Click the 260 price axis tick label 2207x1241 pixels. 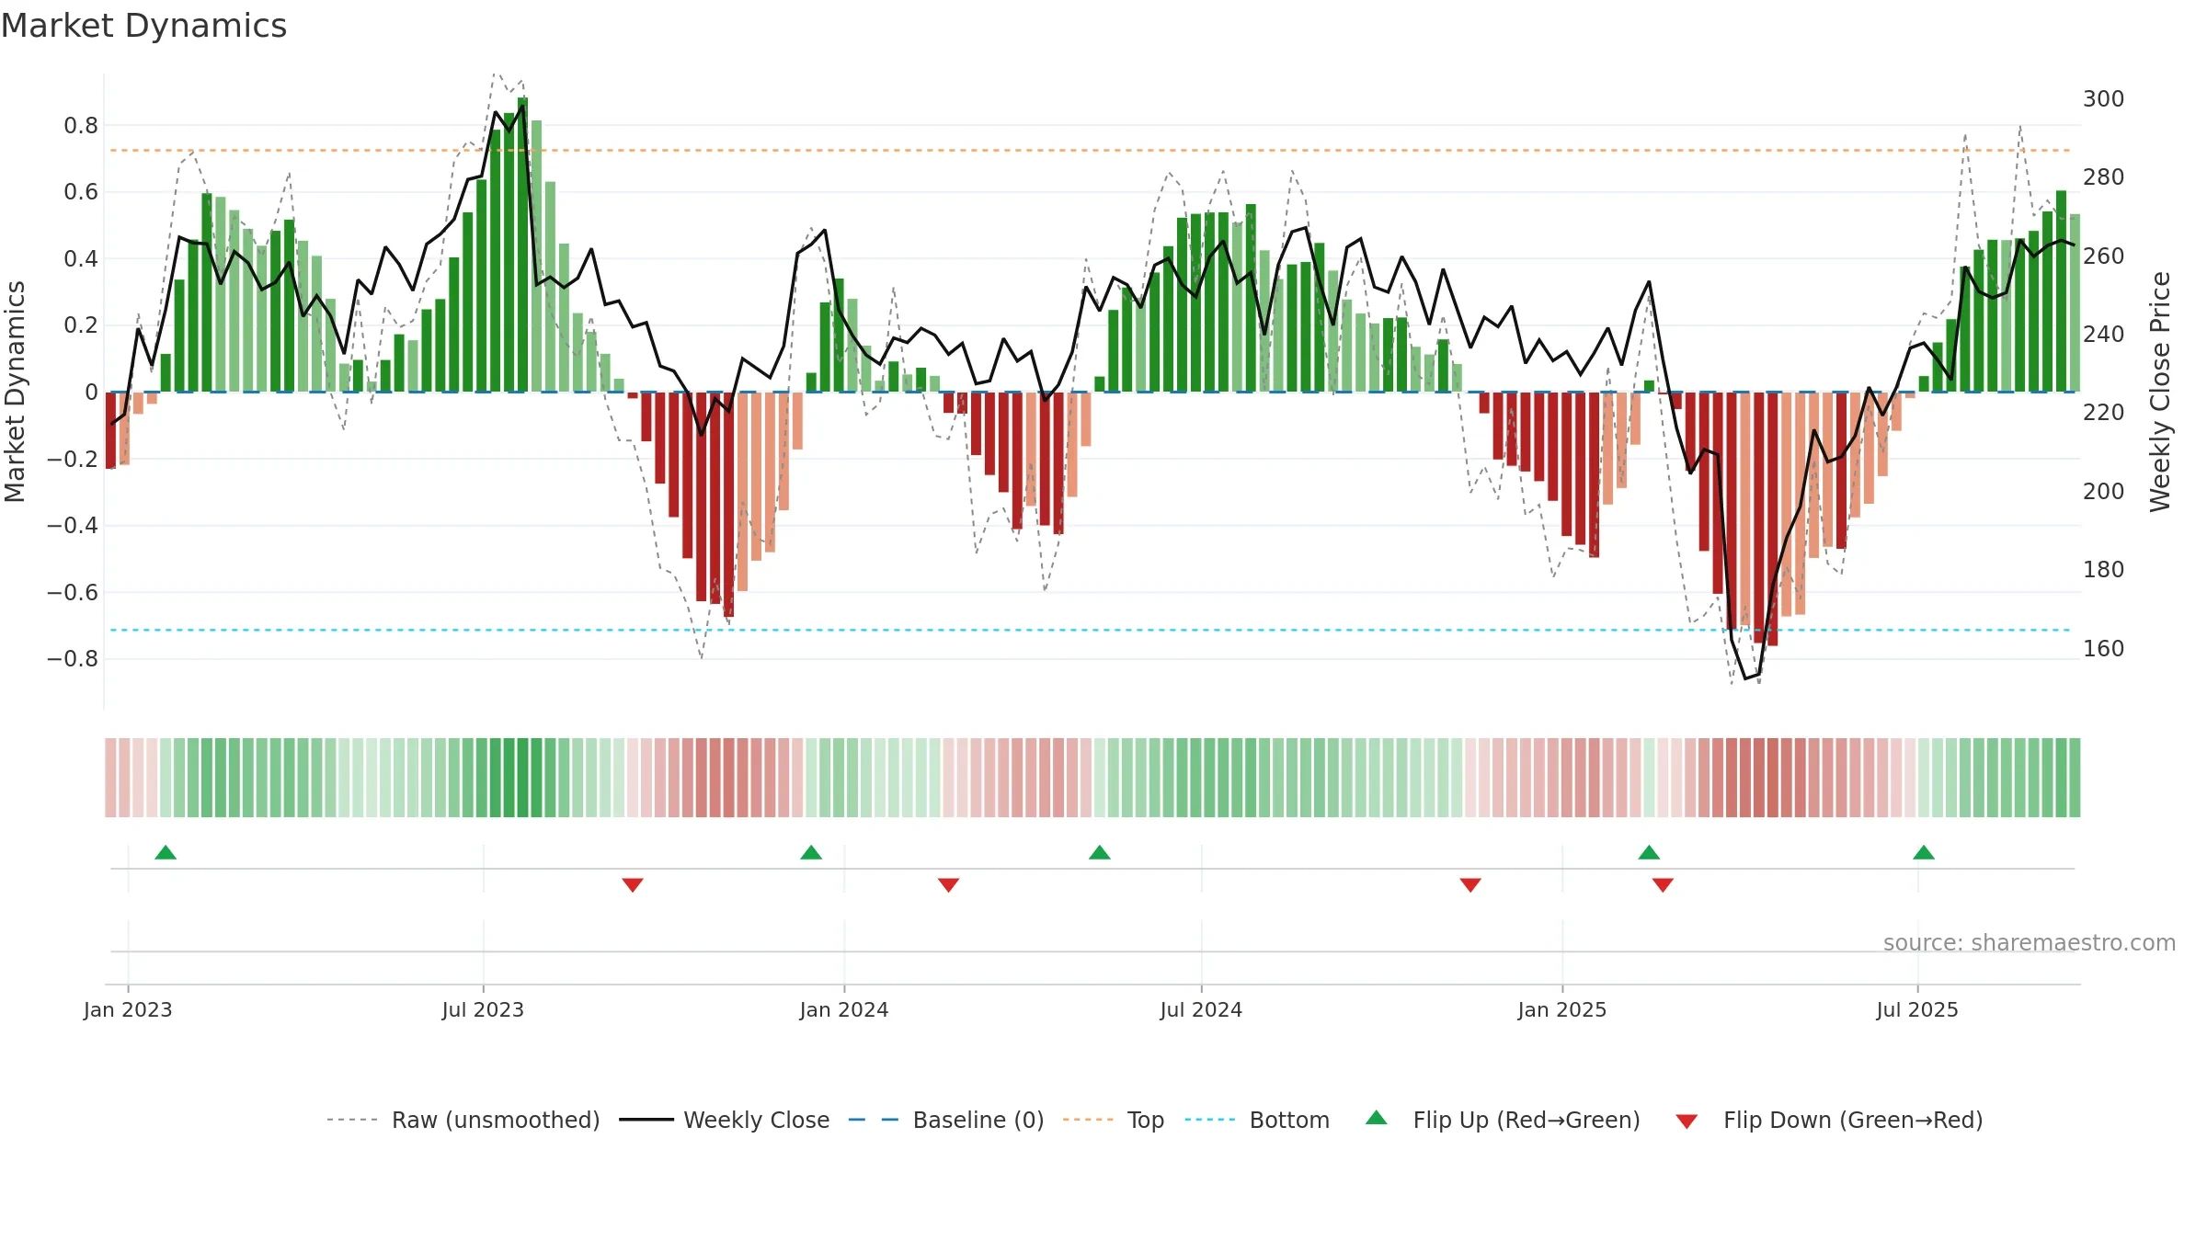tap(2103, 256)
